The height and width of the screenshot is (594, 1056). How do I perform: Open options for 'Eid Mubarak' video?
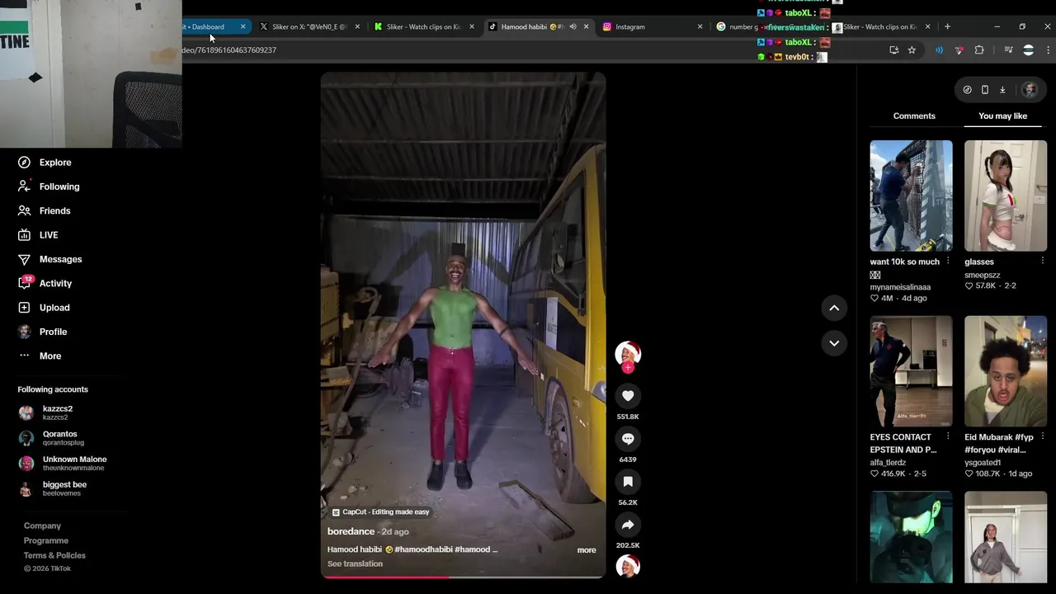point(1042,436)
